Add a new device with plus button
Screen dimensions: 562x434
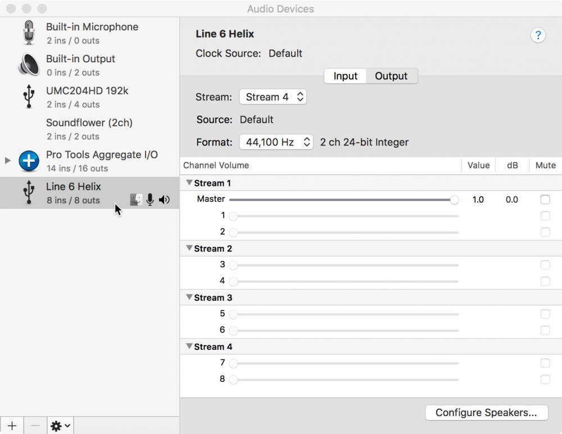(x=12, y=426)
